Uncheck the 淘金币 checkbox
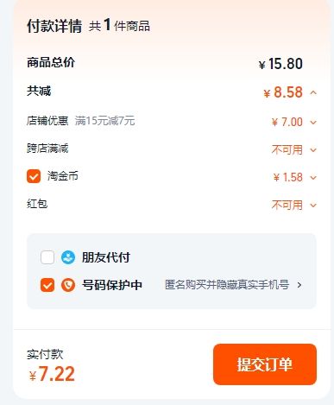 (34, 176)
